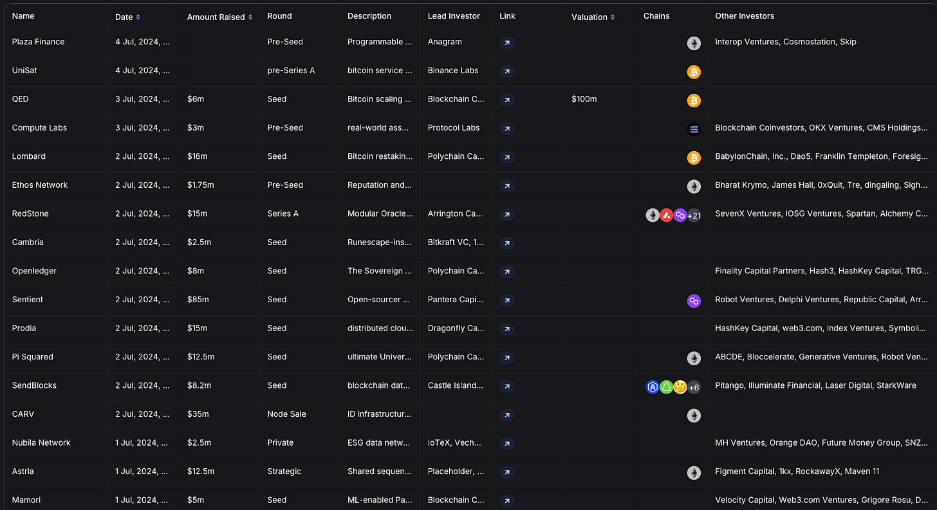Open the link icon for Mamori
This screenshot has height=510, width=937.
tap(507, 501)
